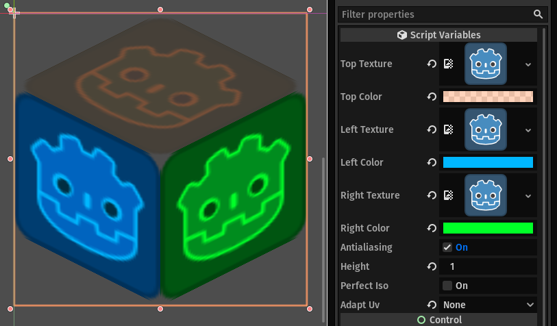
Task: Click the left-middle selection resize handle
Action: tap(10, 159)
